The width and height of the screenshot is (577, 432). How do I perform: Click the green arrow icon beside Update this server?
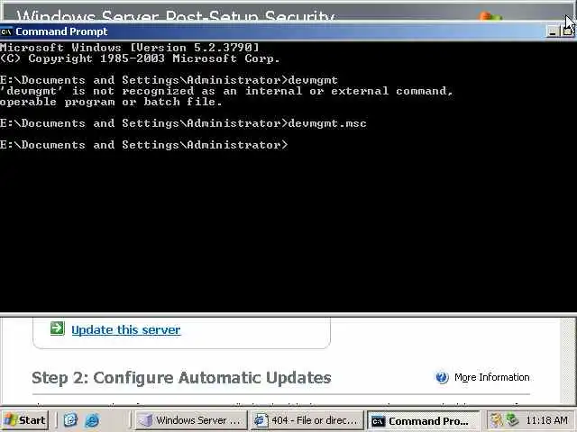point(58,328)
